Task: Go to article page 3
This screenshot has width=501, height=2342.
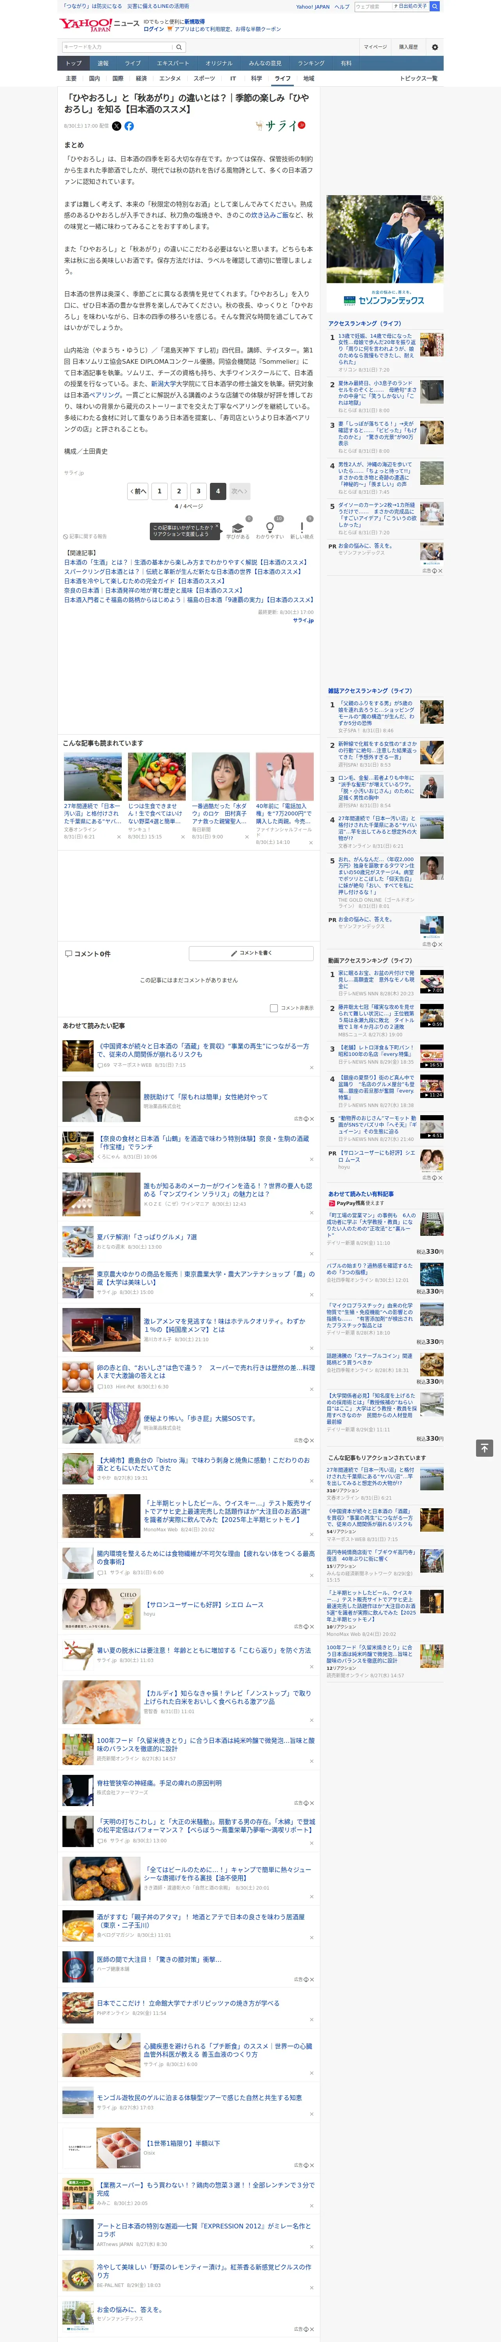Action: (198, 491)
